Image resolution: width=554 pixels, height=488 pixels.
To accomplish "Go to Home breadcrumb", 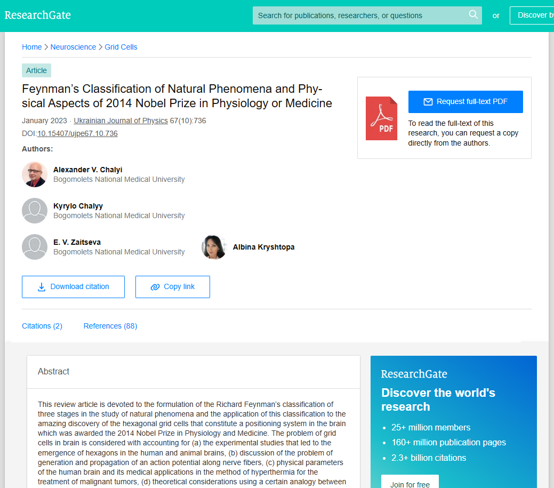I will [32, 47].
